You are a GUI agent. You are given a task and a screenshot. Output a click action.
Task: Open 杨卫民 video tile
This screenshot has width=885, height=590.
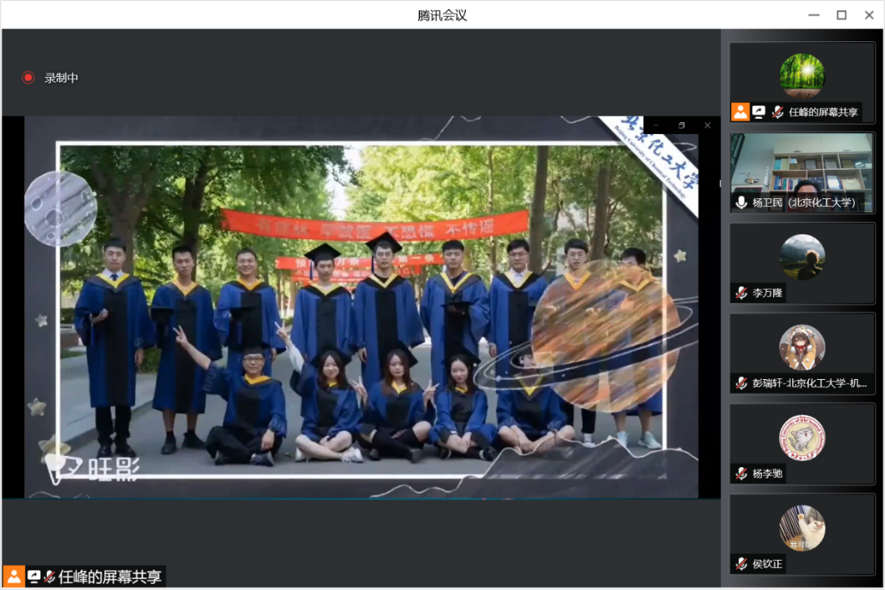tap(802, 173)
